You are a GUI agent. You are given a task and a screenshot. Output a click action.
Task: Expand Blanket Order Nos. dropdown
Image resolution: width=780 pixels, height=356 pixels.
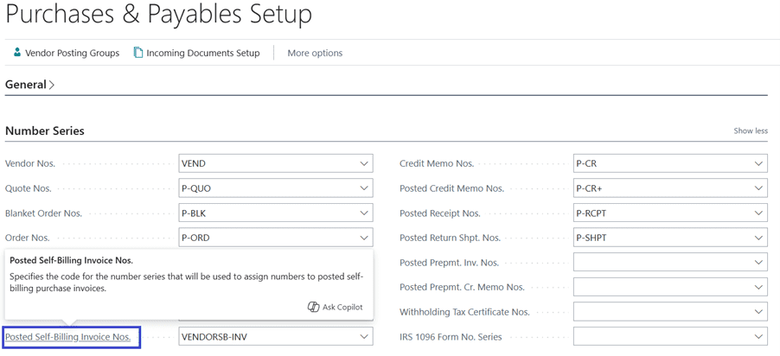[364, 213]
